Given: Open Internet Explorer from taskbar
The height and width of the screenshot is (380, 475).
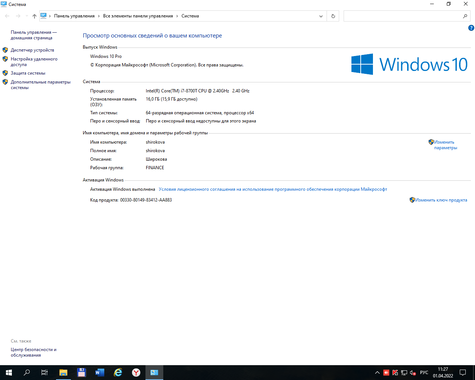Looking at the screenshot, I should coord(118,373).
